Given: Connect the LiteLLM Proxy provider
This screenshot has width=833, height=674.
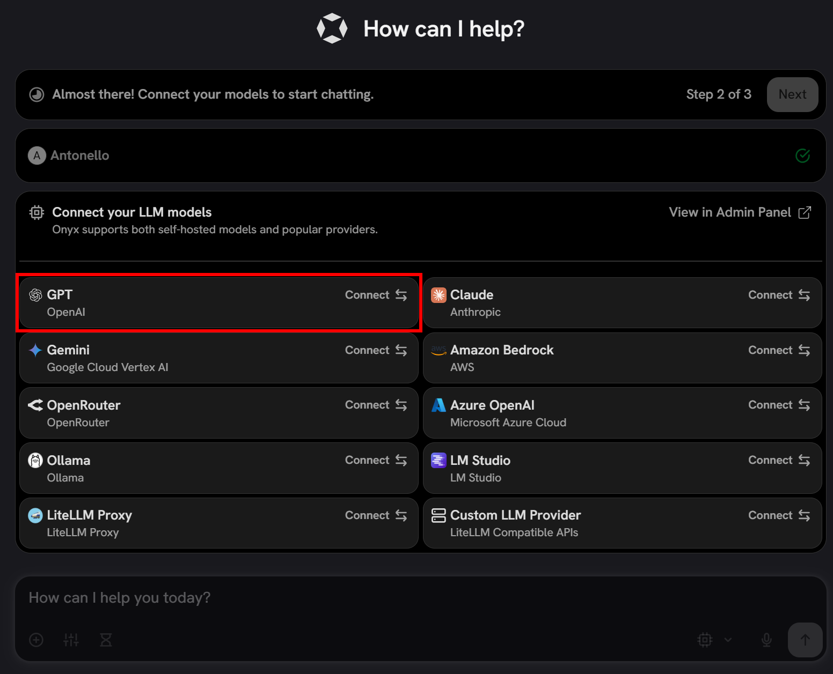Looking at the screenshot, I should point(376,515).
